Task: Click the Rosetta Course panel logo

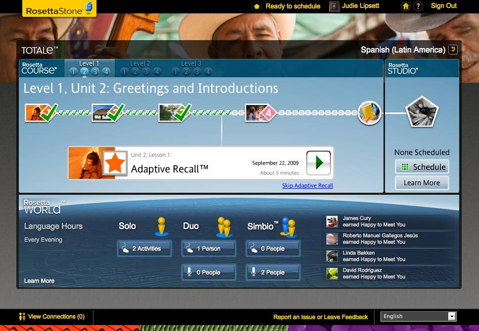Action: click(x=39, y=68)
